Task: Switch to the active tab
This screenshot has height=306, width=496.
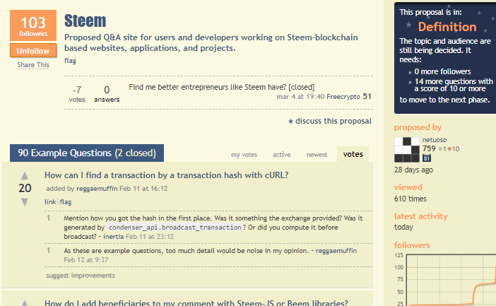Action: (281, 155)
